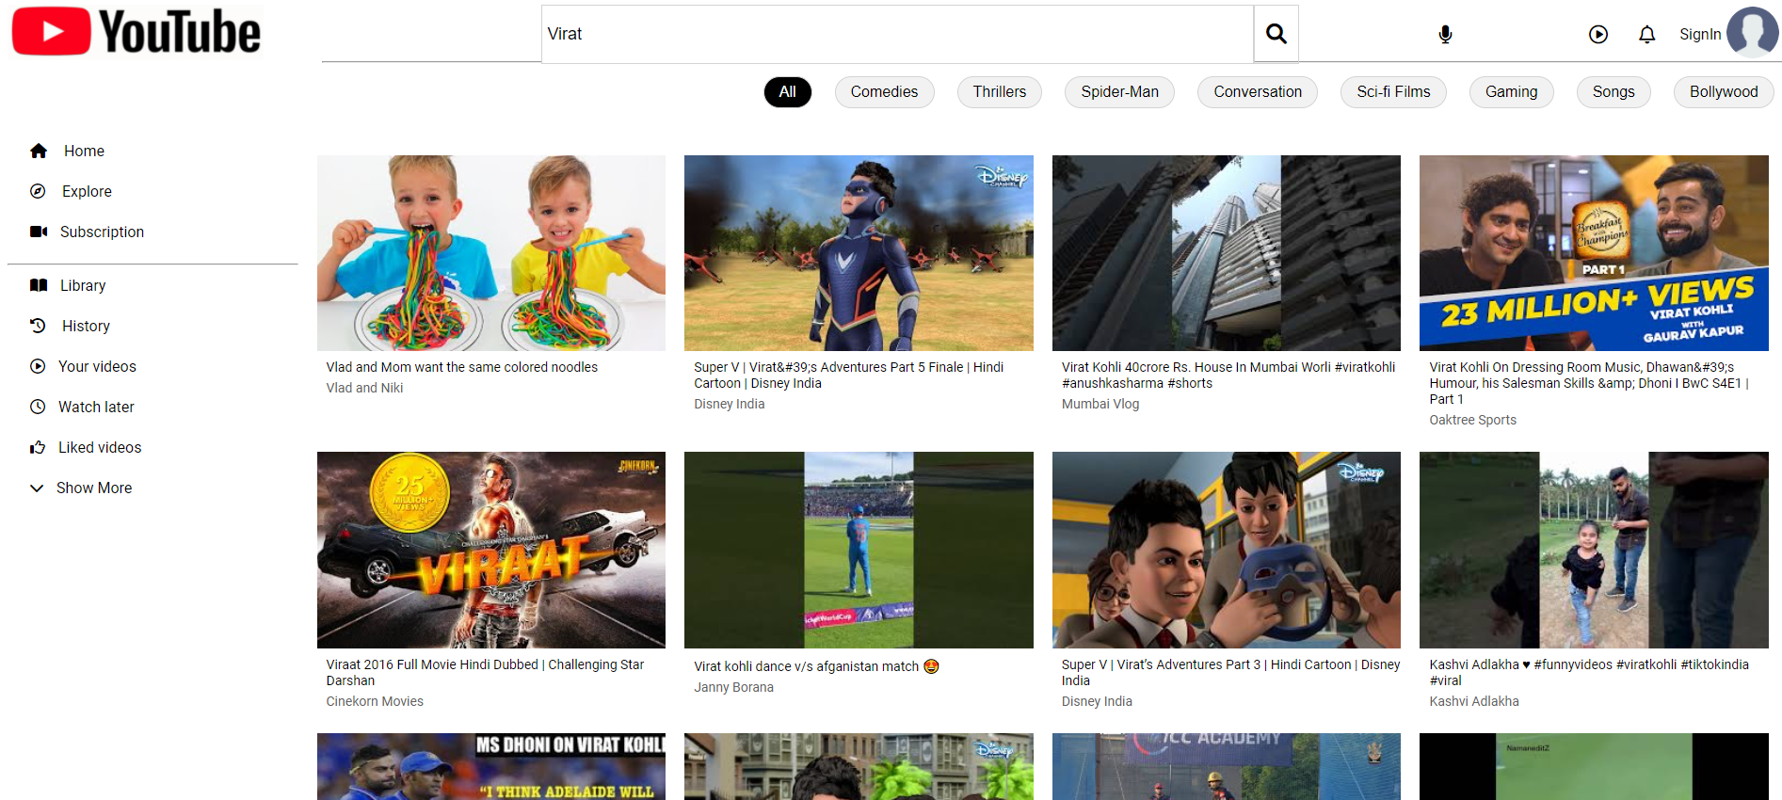Viewport: 1782px width, 800px height.
Task: Open MS Dhoni on Virat Kohli thumbnail
Action: 491,767
